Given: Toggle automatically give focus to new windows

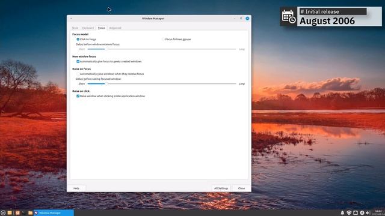Looking at the screenshot, I should pos(78,61).
